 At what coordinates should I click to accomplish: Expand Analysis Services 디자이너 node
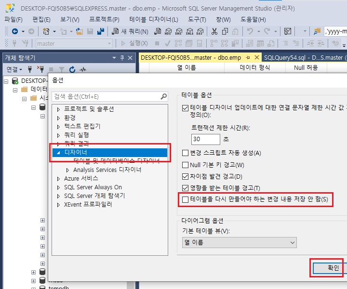67,170
